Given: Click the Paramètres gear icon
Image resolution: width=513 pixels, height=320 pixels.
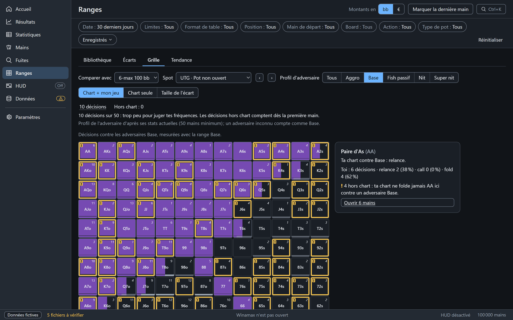Looking at the screenshot, I should [9, 117].
